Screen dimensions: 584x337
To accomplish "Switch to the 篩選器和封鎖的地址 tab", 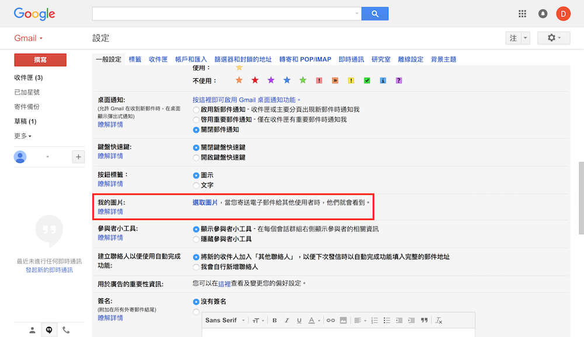I will coord(243,60).
